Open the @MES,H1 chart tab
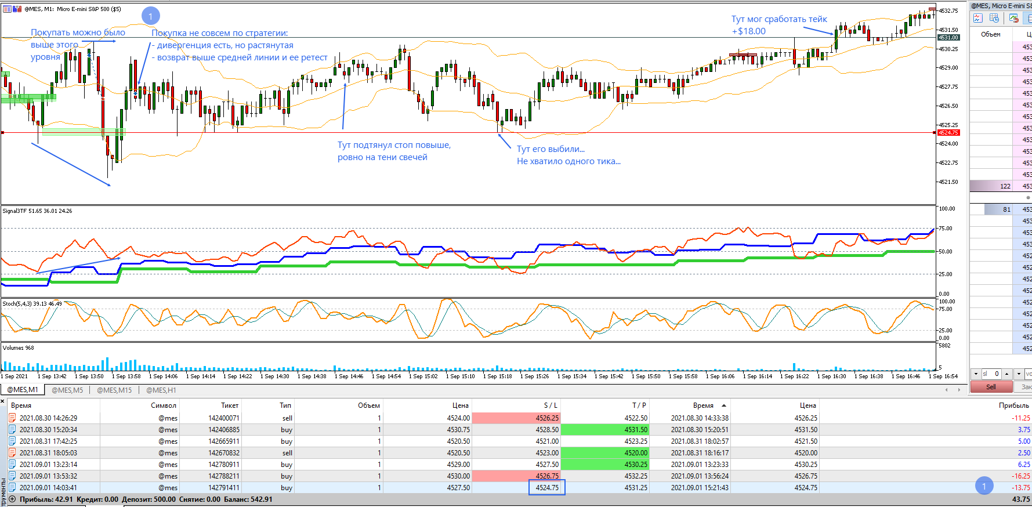Image resolution: width=1032 pixels, height=507 pixels. [161, 390]
